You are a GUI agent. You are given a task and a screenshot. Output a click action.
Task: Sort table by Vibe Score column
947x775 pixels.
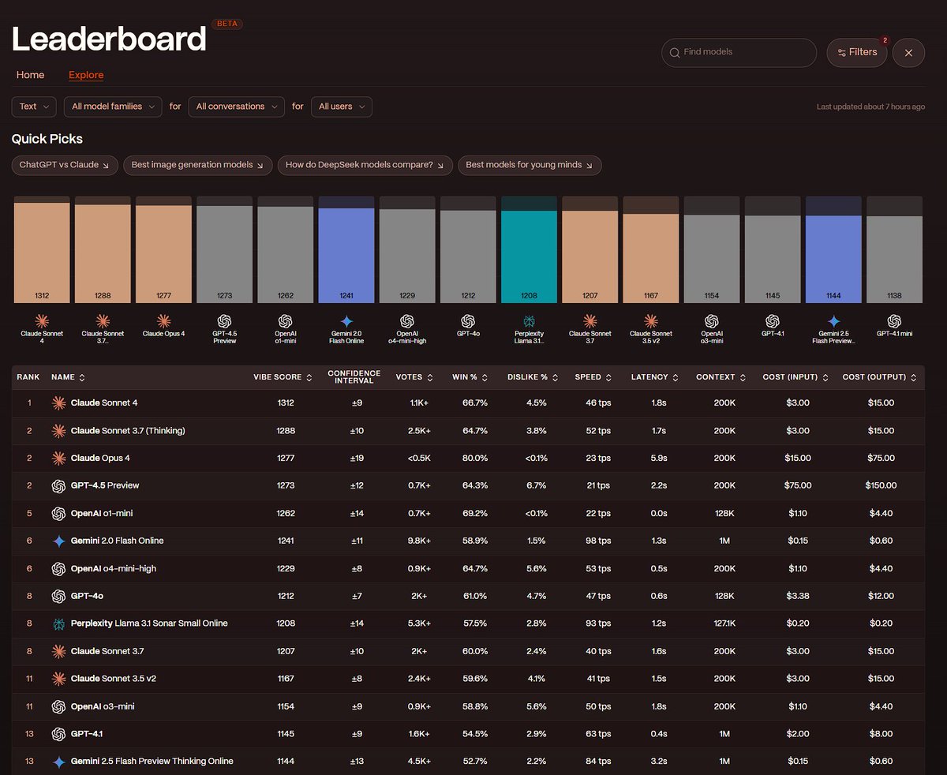[283, 377]
